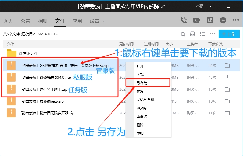Viewport: 243px width, 156px height.
Task: Sort by the 上传者 column header
Action: pos(192,44)
